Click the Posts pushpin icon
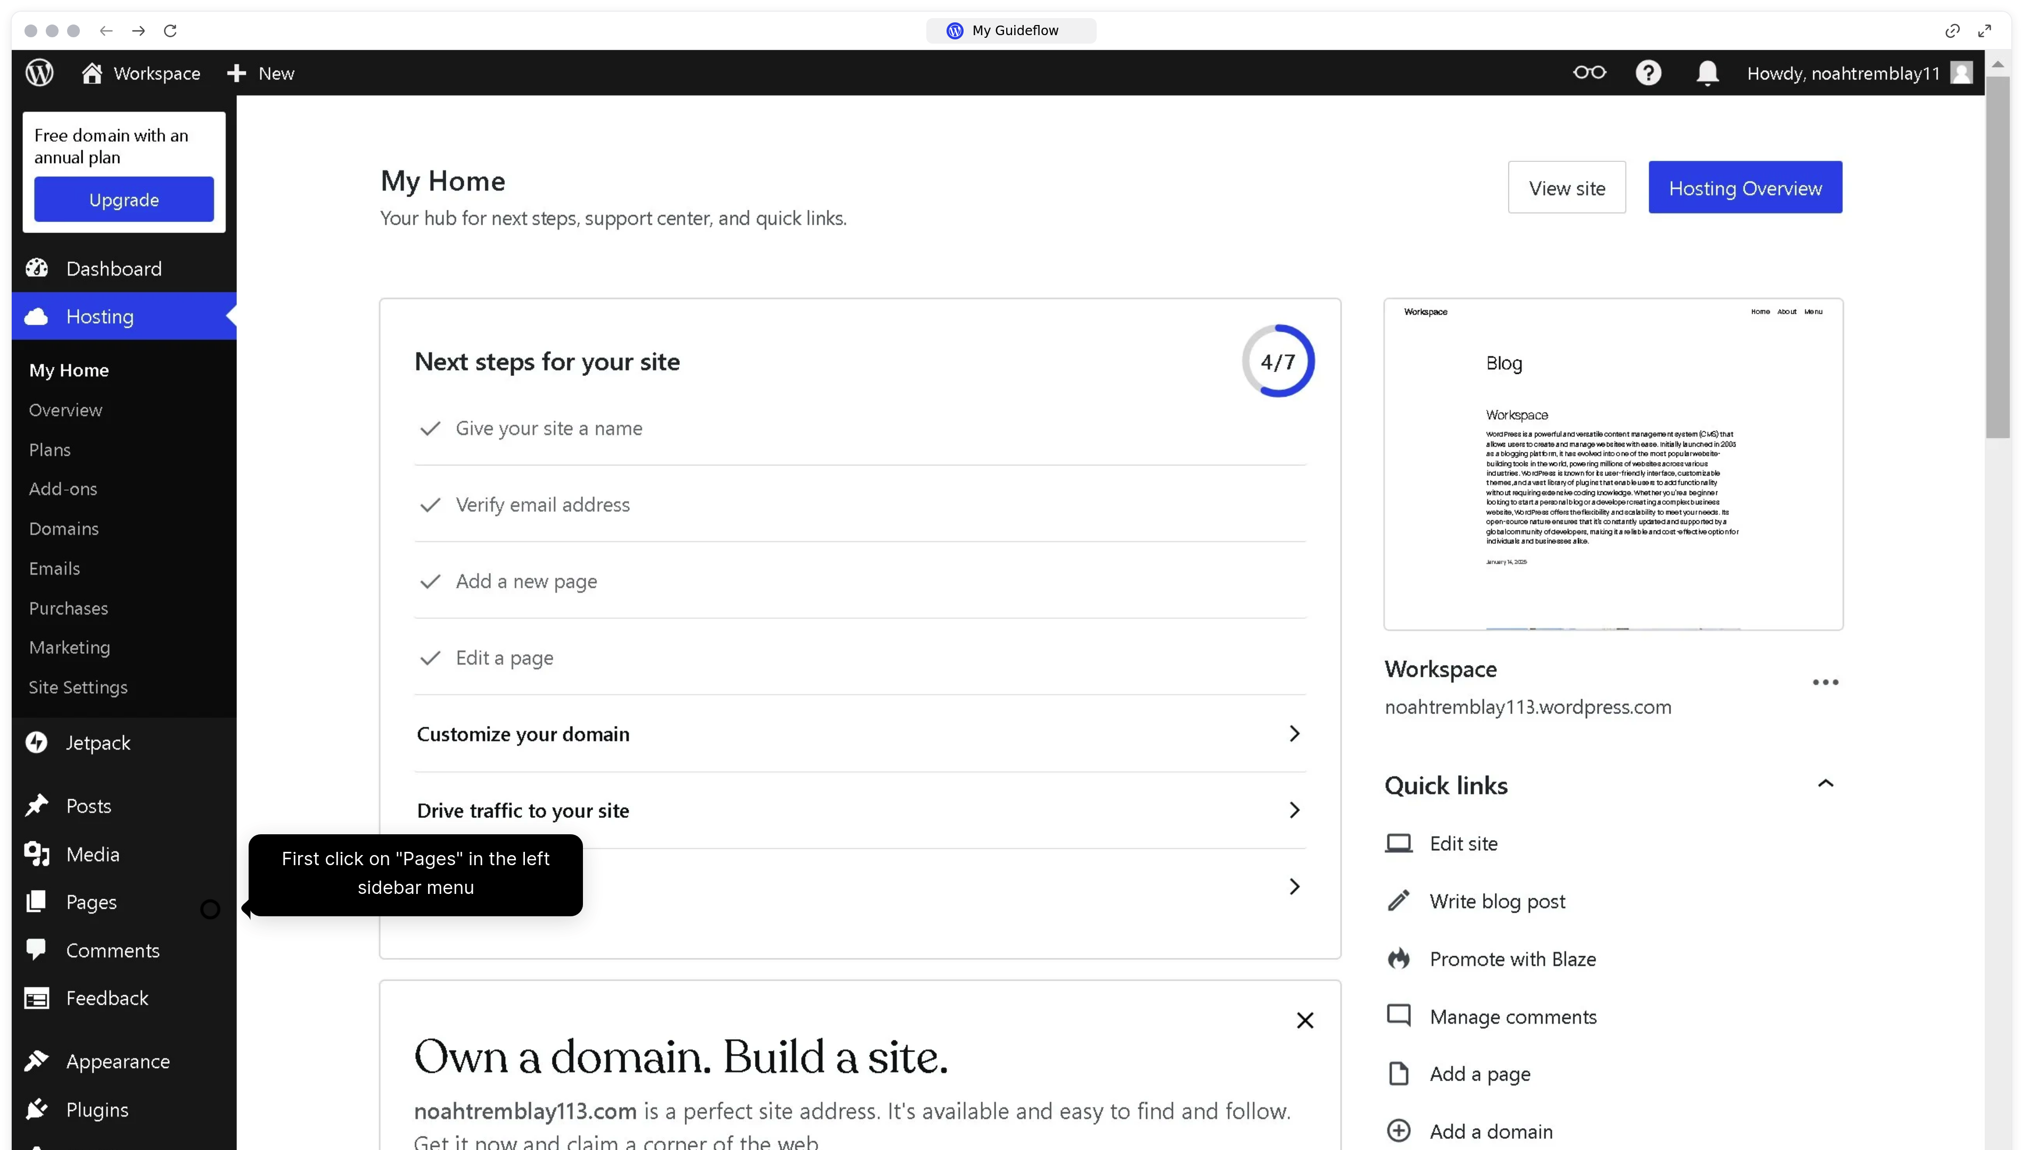Image resolution: width=2023 pixels, height=1150 pixels. (x=36, y=805)
